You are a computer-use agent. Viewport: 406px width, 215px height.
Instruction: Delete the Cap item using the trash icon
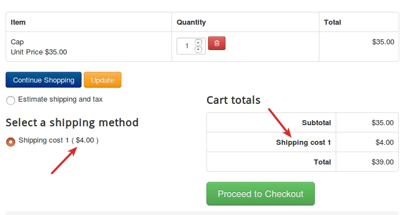click(x=216, y=43)
